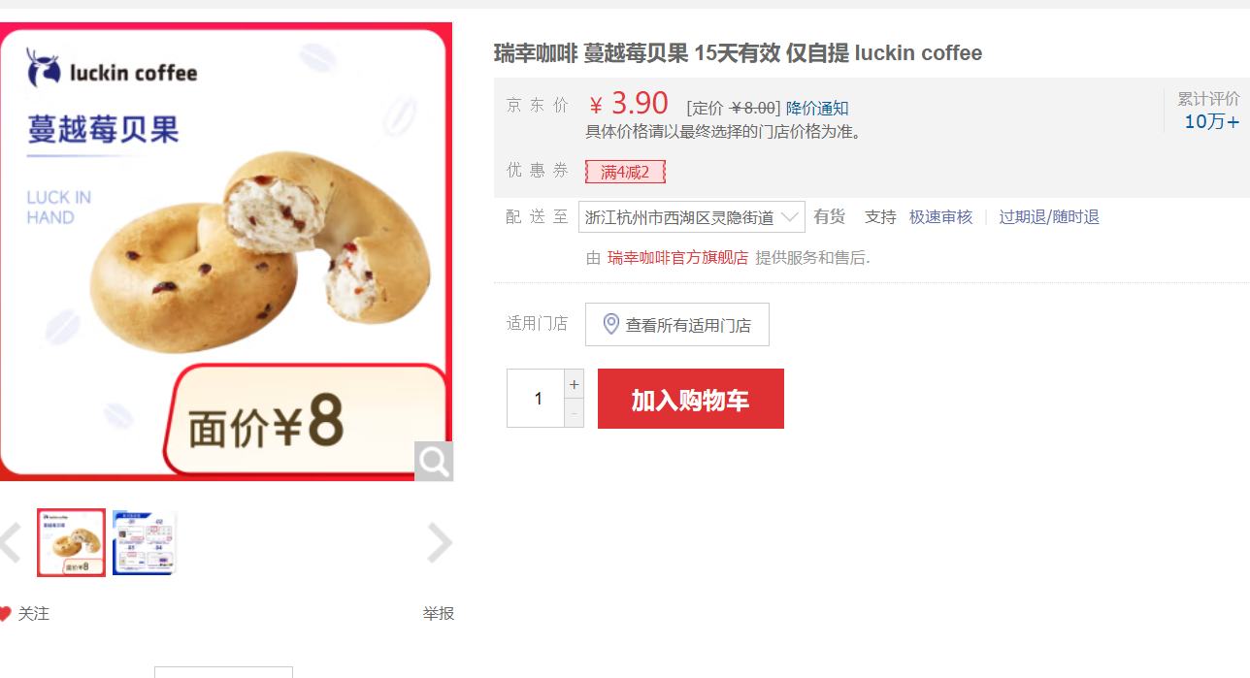This screenshot has width=1250, height=678.
Task: Click the 过期退/随时退 link
Action: click(1049, 216)
